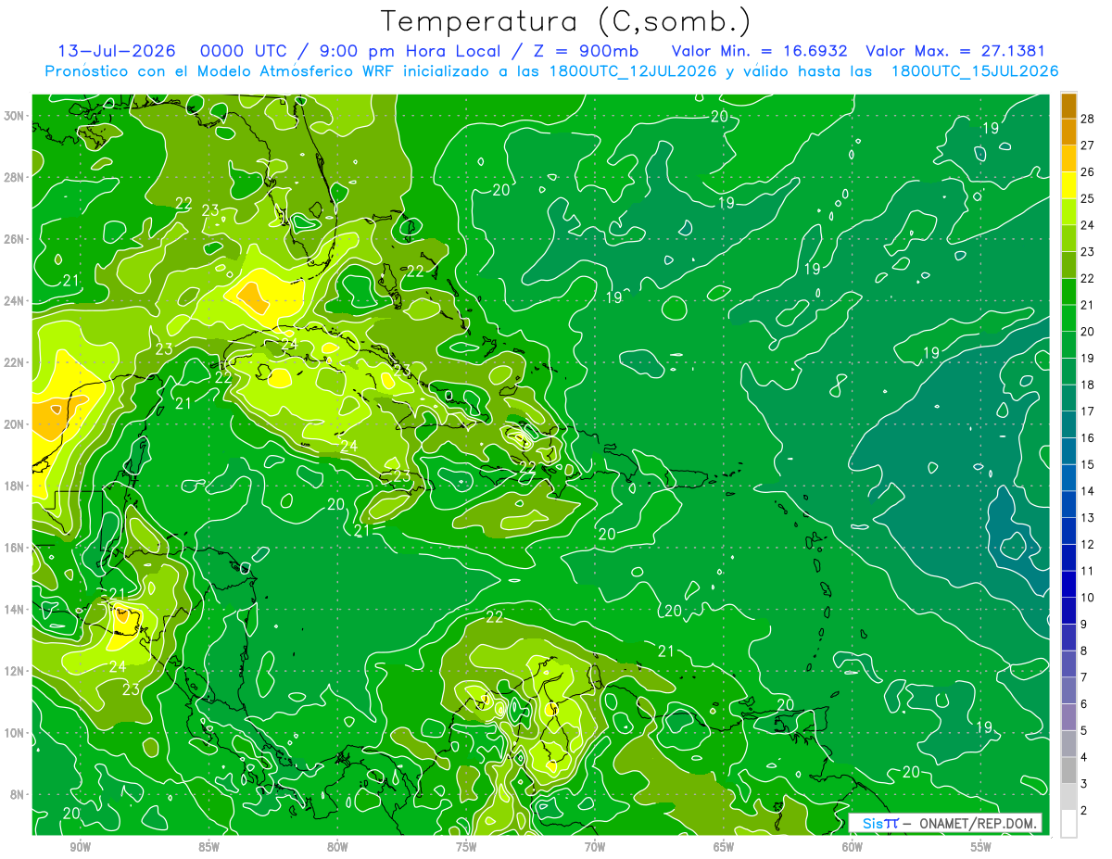Click the 12N latitude axis label
The height and width of the screenshot is (859, 1112).
pos(16,671)
